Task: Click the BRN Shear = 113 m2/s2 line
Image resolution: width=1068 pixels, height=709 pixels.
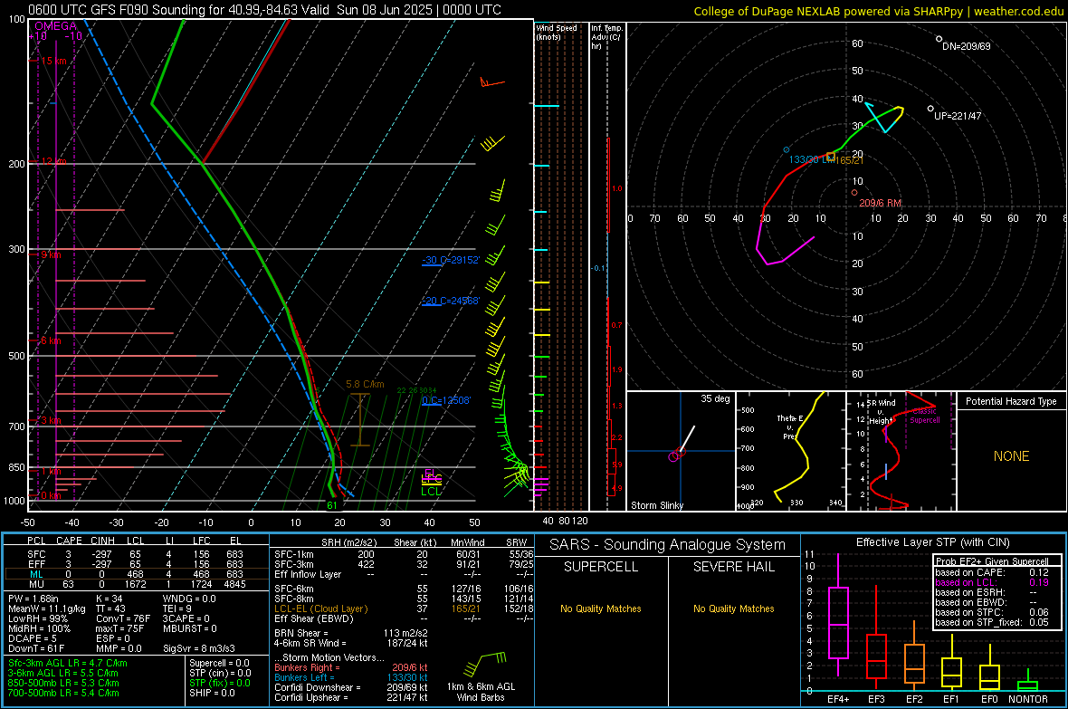Action: (351, 633)
